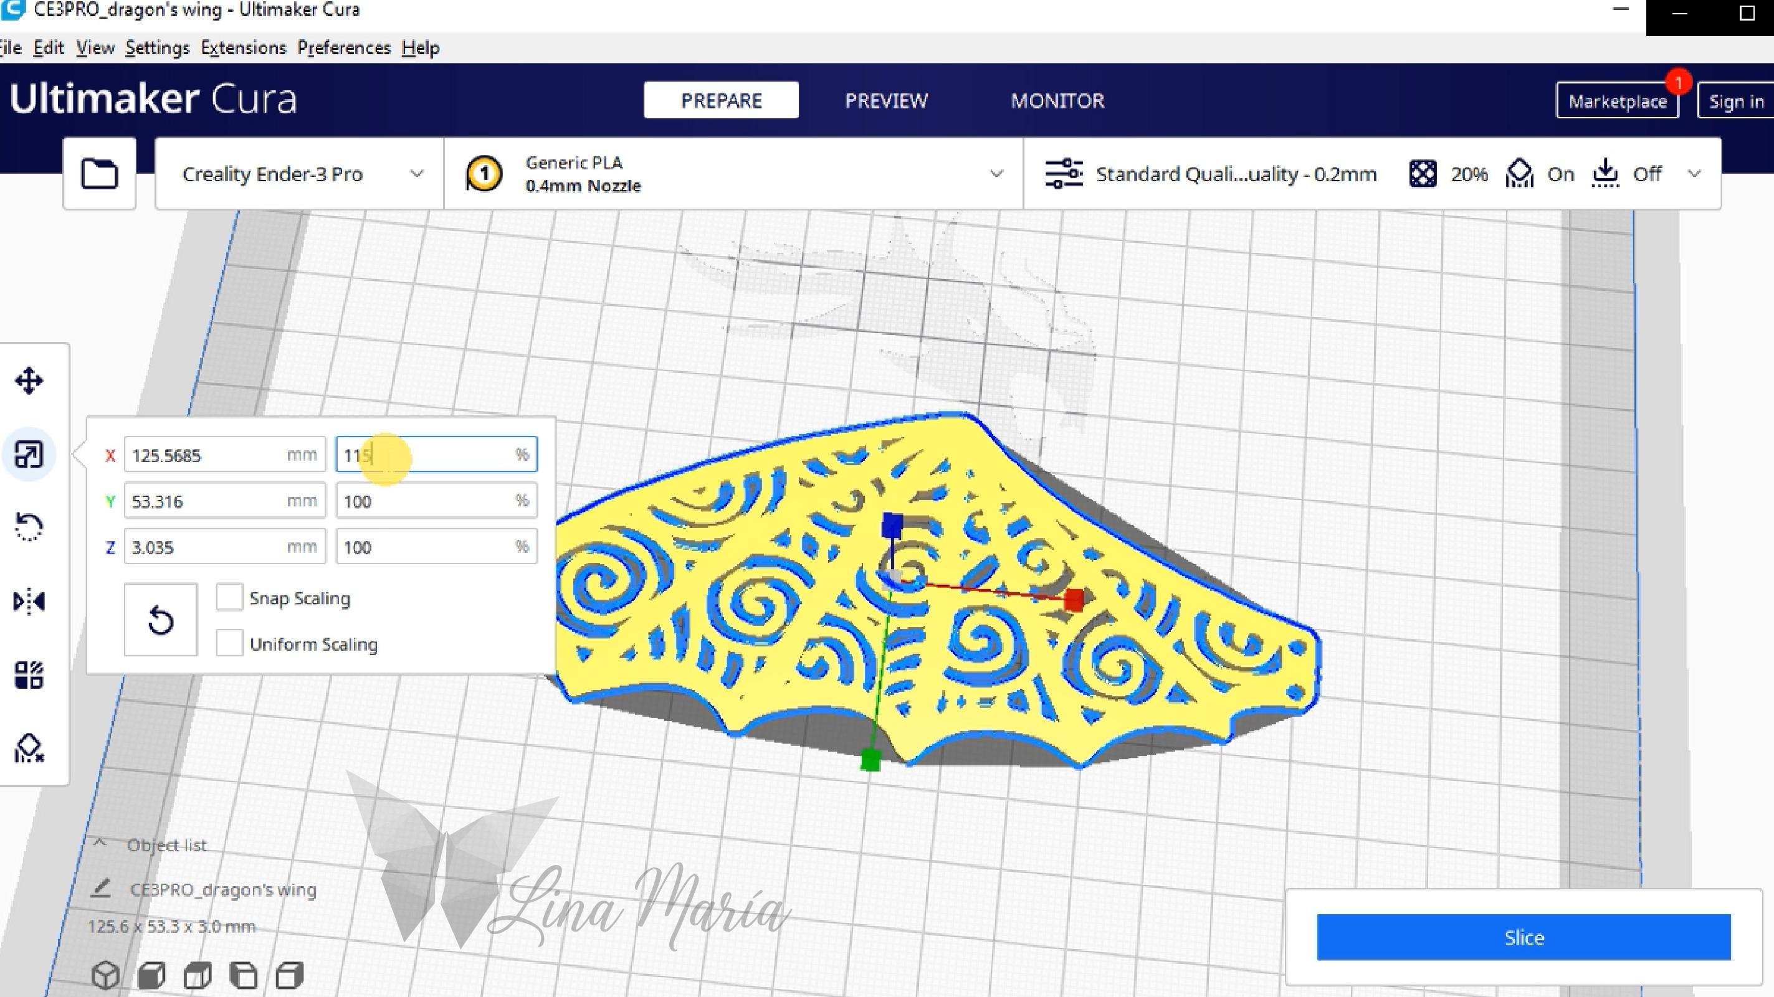Switch to the MONITOR stage
Image resolution: width=1774 pixels, height=997 pixels.
pos(1057,100)
